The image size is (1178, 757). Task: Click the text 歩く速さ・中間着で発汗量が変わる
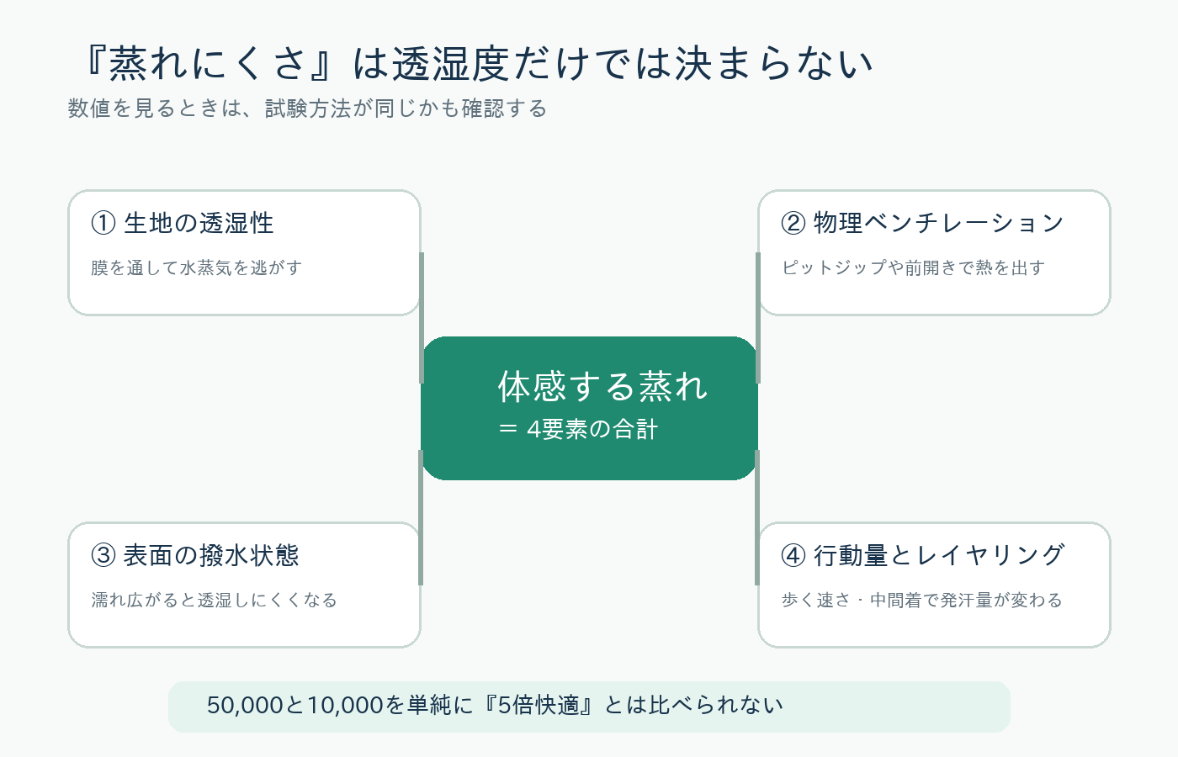pyautogui.click(x=921, y=600)
